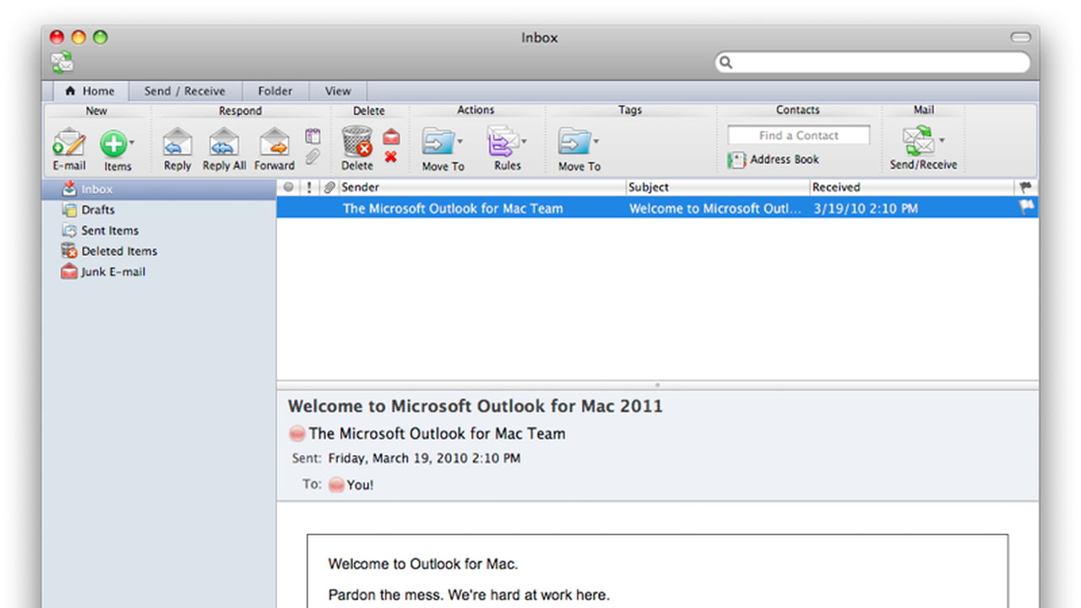
Task: Switch to the View tab
Action: 338,91
